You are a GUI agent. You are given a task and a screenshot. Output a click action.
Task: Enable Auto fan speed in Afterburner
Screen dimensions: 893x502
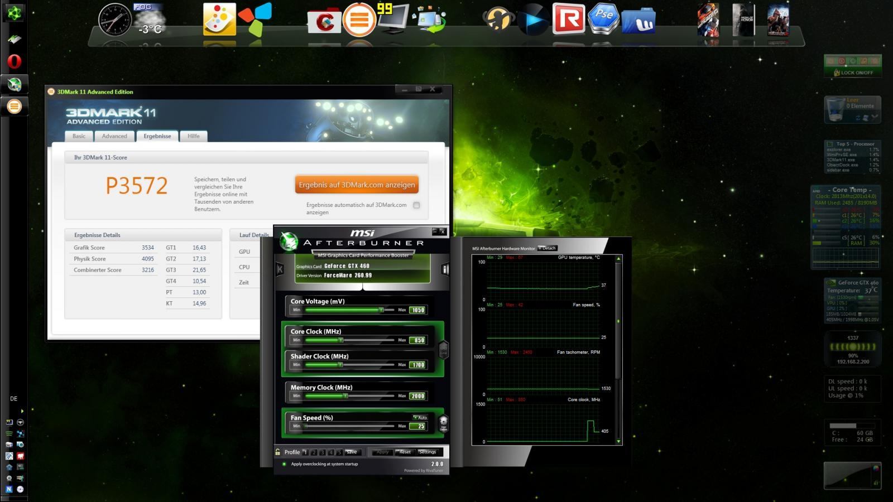click(420, 417)
